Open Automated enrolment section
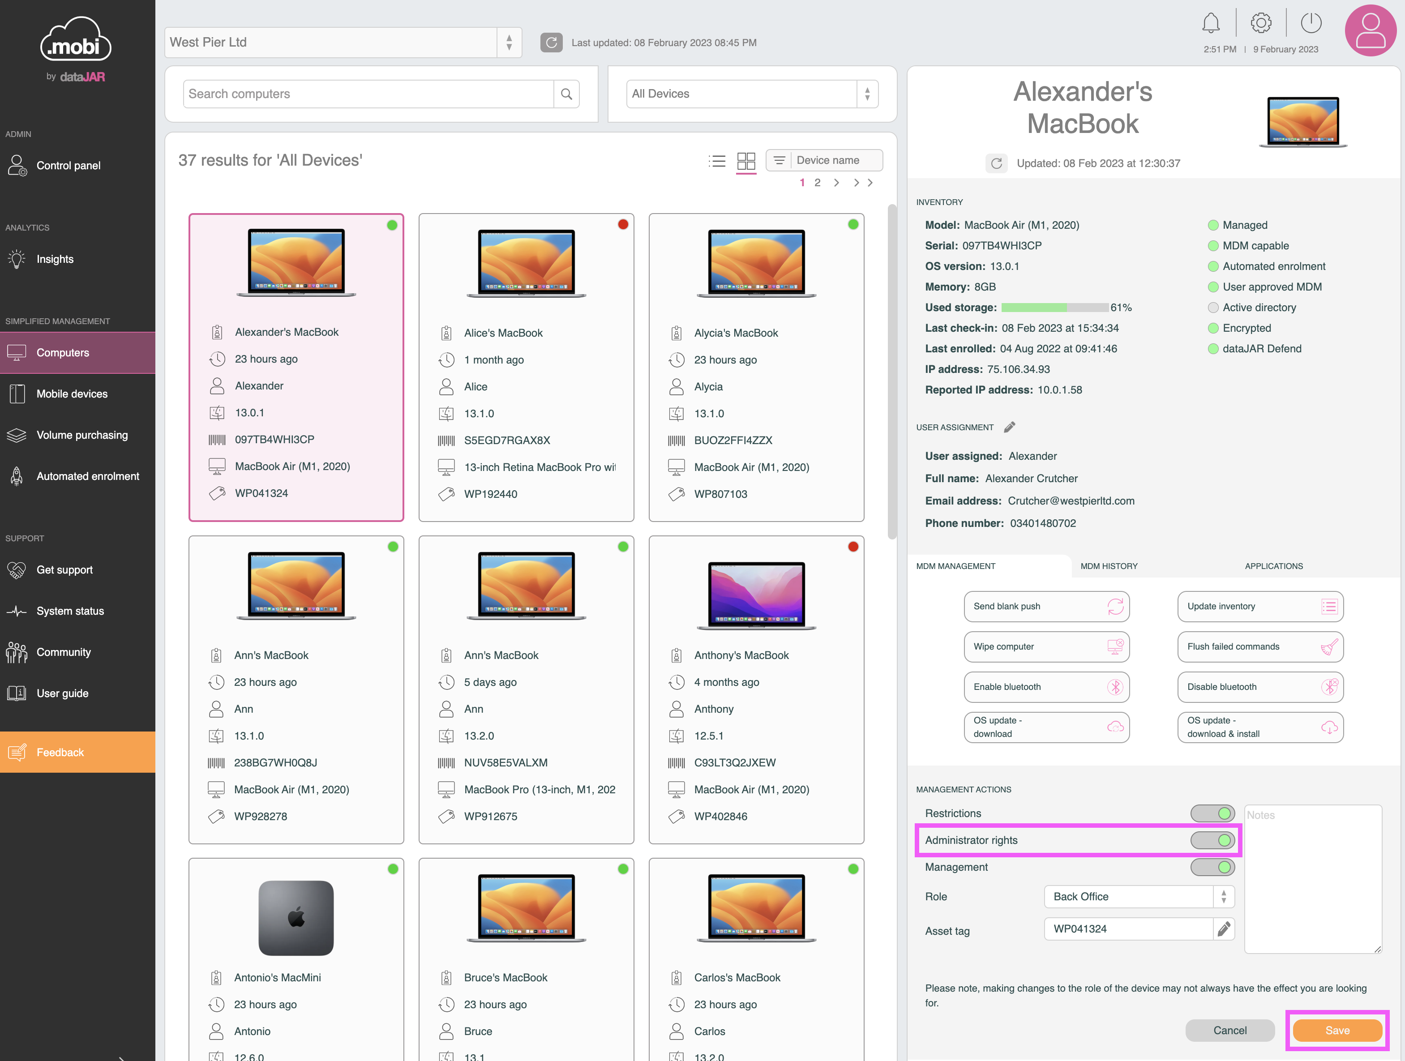The width and height of the screenshot is (1405, 1061). click(x=77, y=476)
